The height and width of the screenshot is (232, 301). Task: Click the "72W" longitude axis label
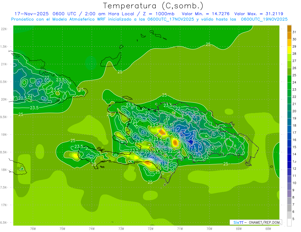tap(150, 229)
